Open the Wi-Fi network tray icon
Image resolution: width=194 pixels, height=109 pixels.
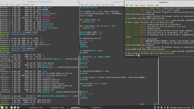164,108
